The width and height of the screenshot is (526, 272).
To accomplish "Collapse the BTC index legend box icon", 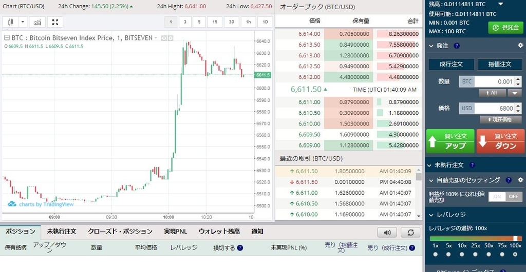I will [7, 38].
